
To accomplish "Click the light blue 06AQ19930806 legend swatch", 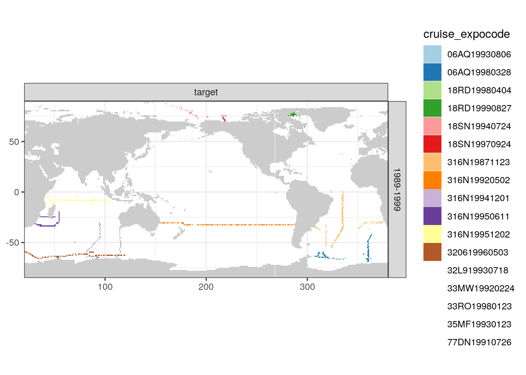I will pos(432,54).
